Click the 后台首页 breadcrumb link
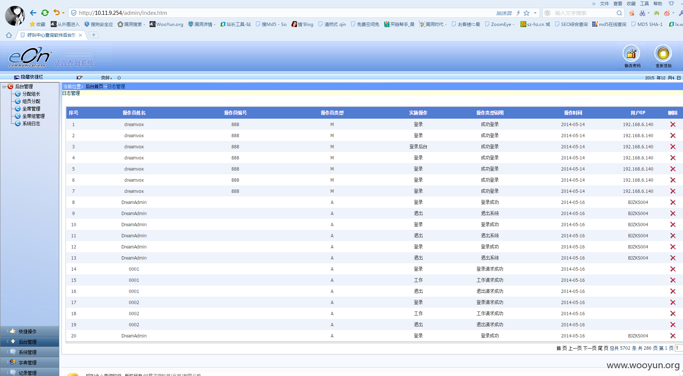The height and width of the screenshot is (376, 683). (x=94, y=86)
